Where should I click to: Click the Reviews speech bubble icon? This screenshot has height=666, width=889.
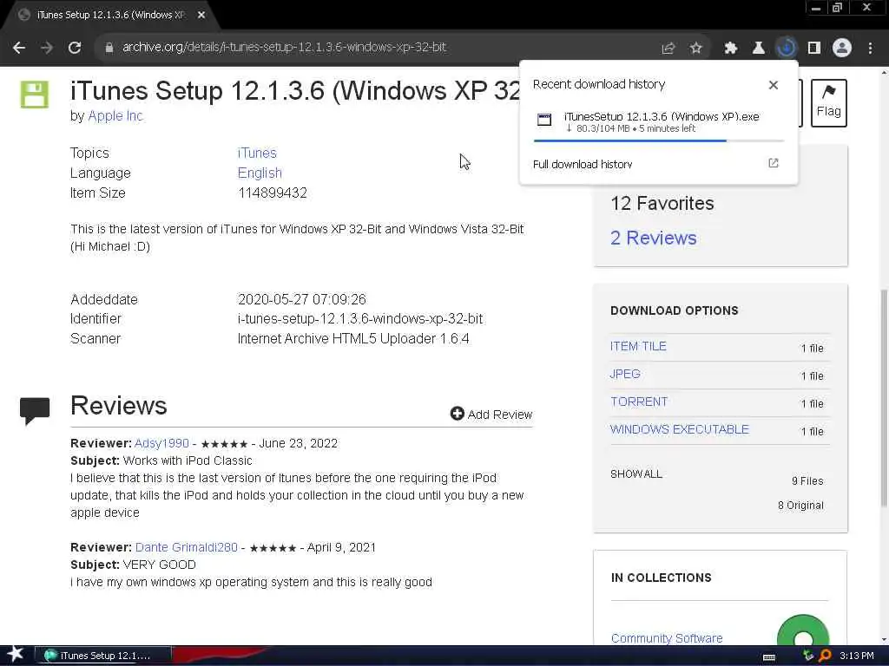pyautogui.click(x=35, y=410)
